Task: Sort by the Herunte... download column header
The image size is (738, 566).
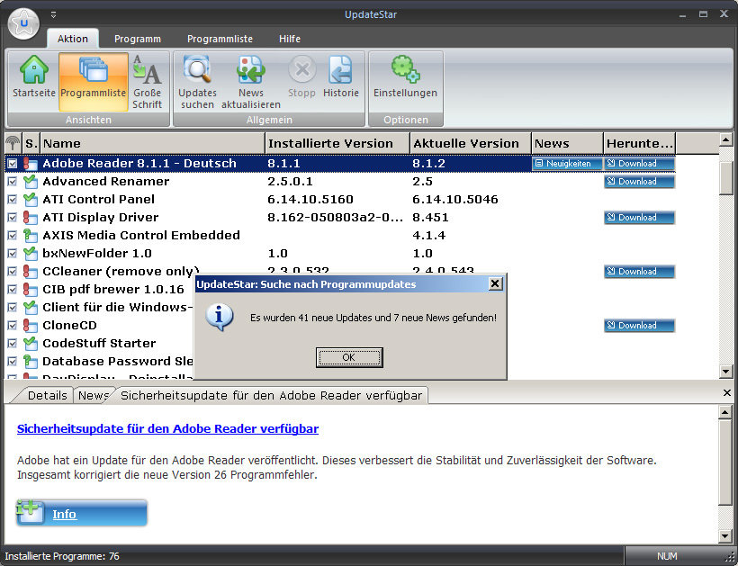Action: point(640,143)
